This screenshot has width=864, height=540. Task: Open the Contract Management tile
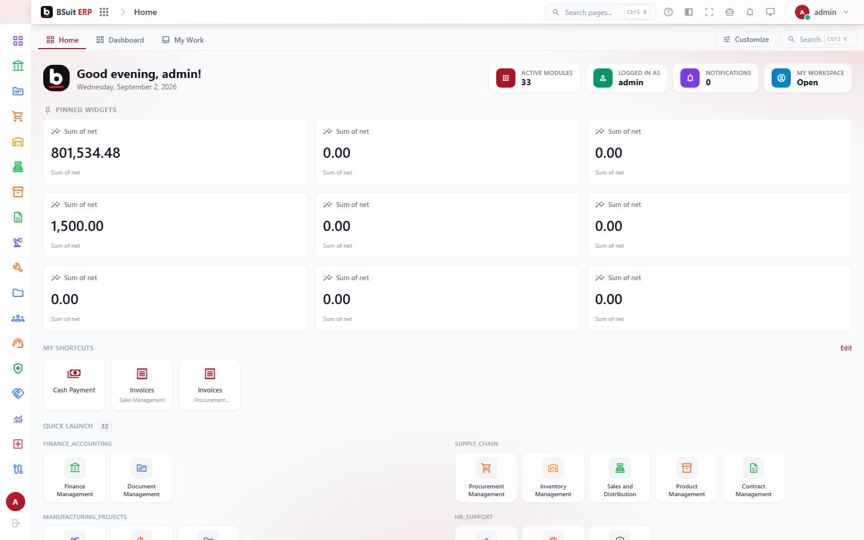(754, 478)
